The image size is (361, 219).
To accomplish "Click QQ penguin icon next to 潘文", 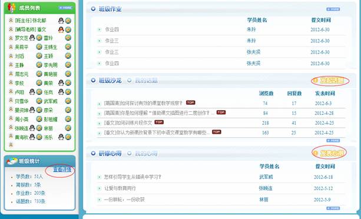I will click(x=61, y=29).
